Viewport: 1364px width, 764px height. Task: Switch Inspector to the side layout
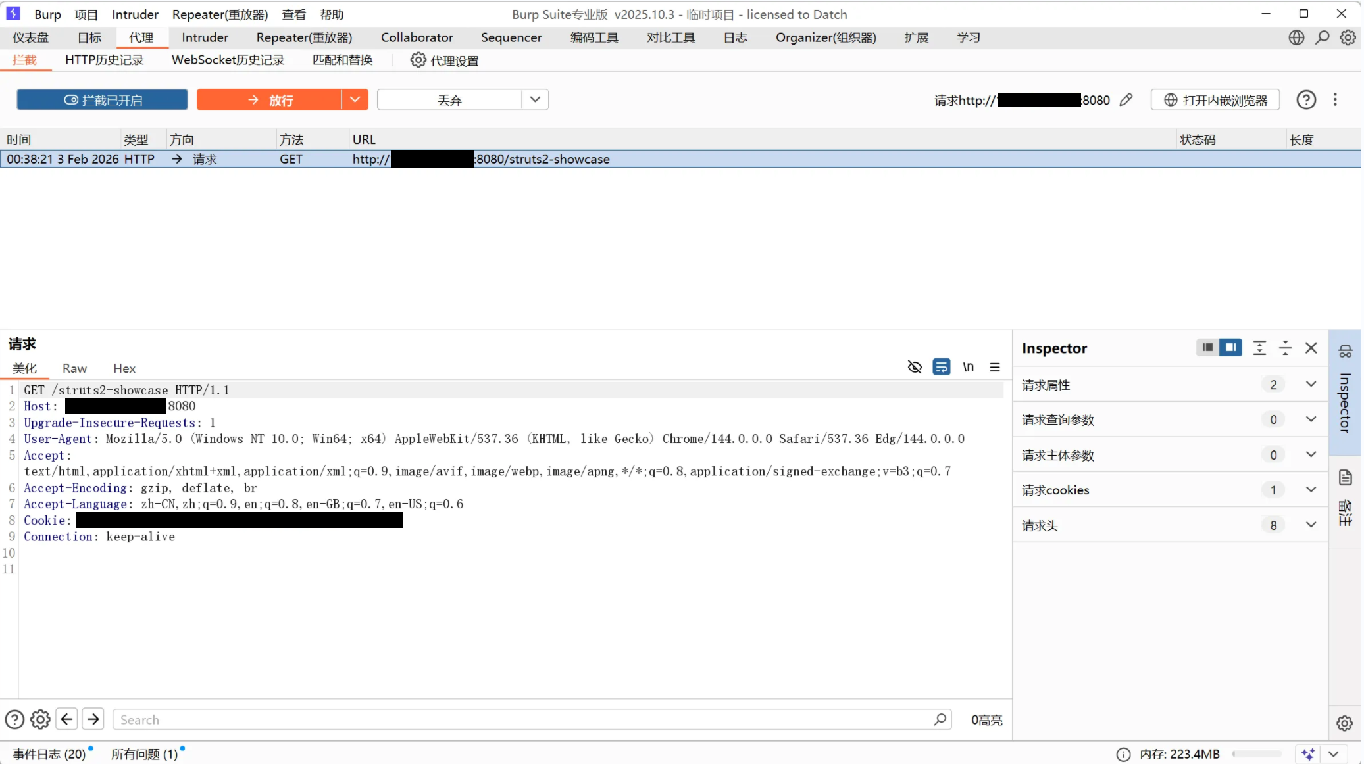click(1230, 348)
